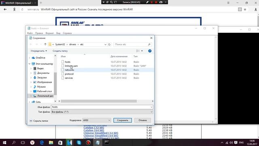Open browser downloads icon
This screenshot has height=146, width=259.
[x=256, y=9]
